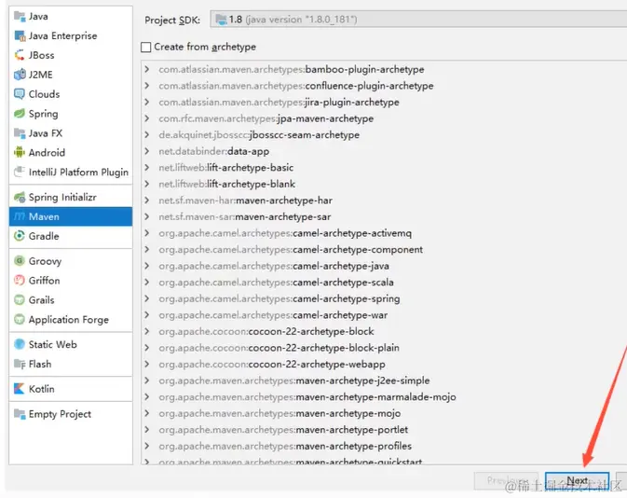Select maven-archetype-profiles row
627x498 pixels.
pyautogui.click(x=285, y=446)
